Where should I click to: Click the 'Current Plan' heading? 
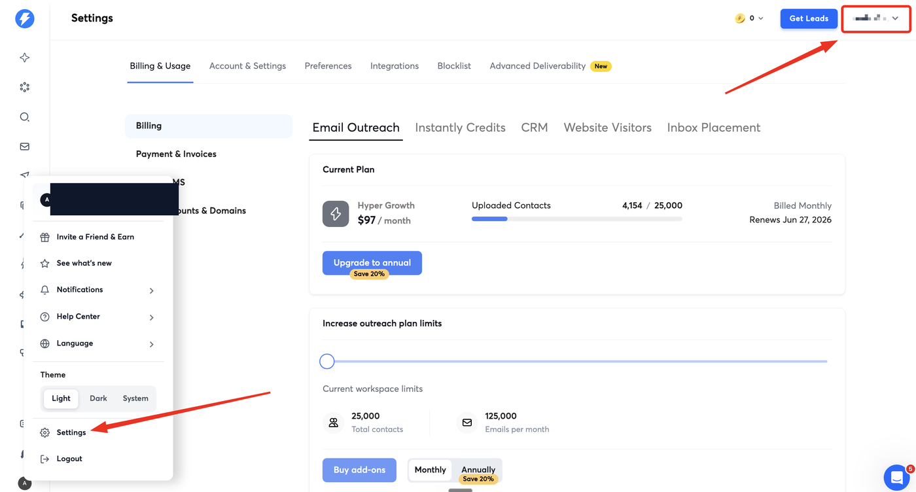tap(349, 169)
